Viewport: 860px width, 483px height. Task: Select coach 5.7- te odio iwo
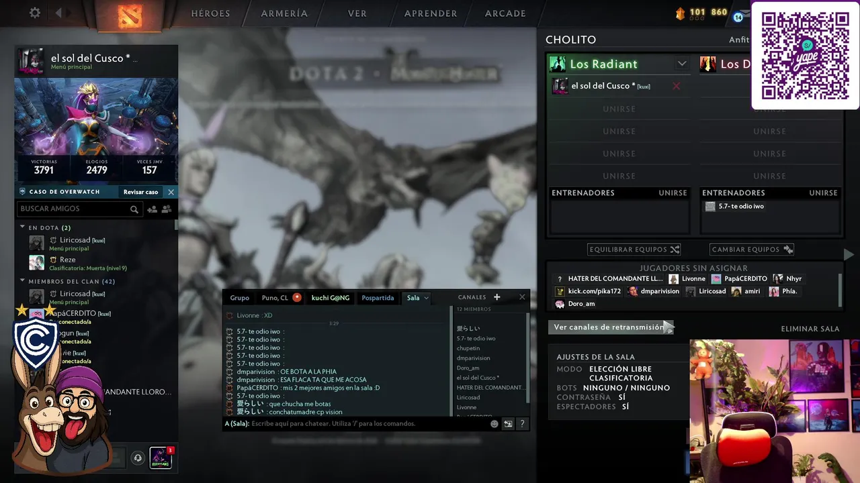click(734, 206)
